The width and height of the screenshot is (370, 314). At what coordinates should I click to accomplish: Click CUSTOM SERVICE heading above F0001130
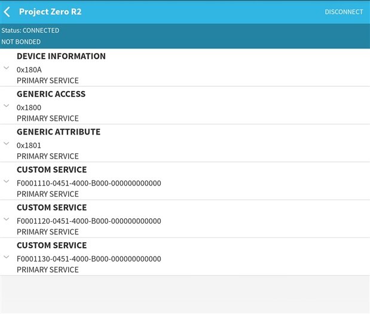[x=51, y=245]
